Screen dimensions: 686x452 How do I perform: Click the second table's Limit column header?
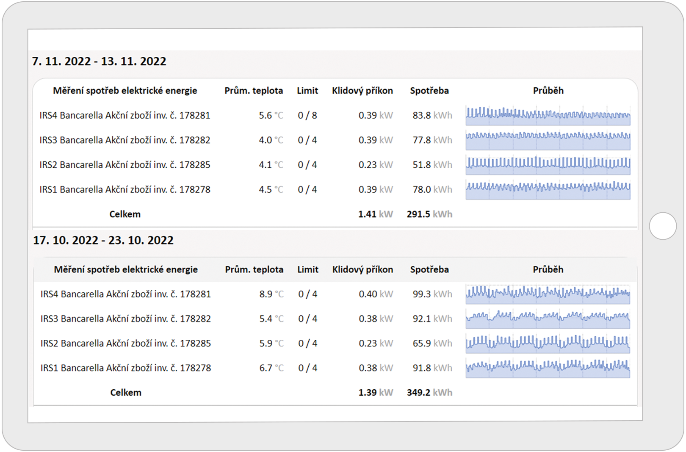coord(308,269)
